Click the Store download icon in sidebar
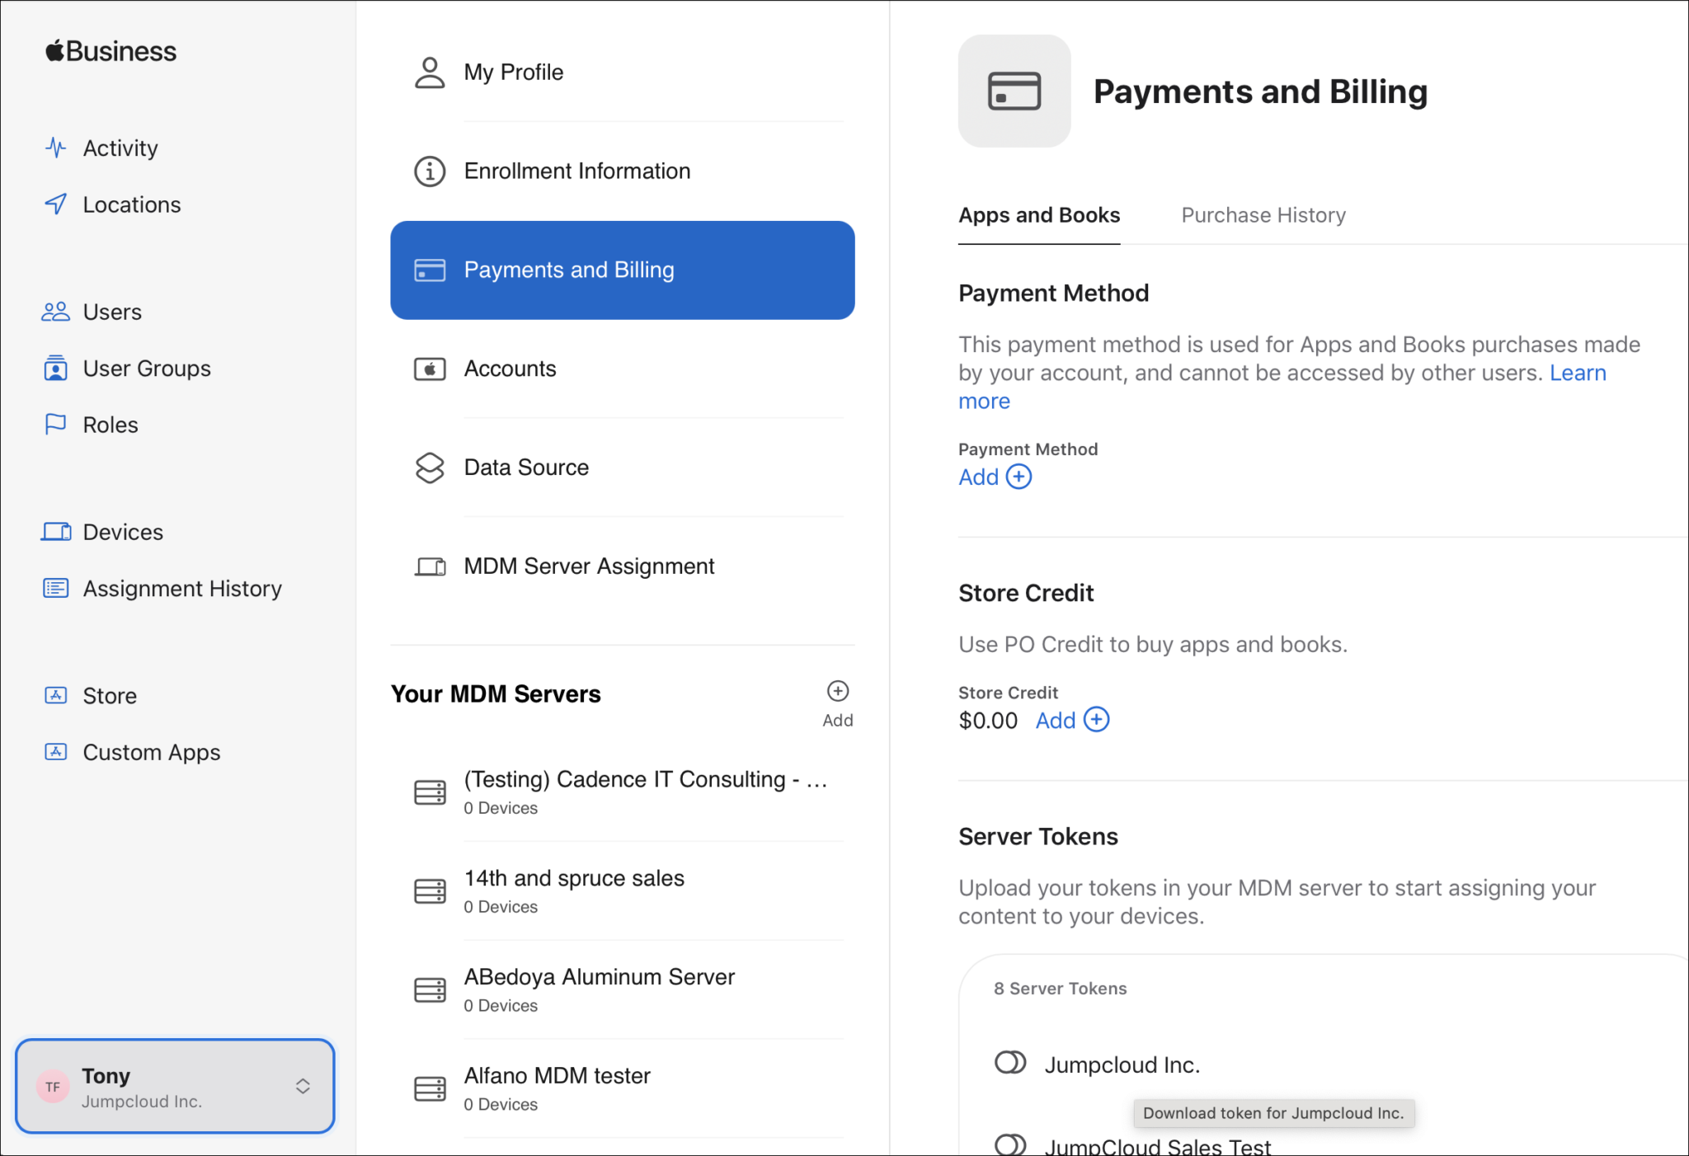Image resolution: width=1689 pixels, height=1156 pixels. [55, 695]
